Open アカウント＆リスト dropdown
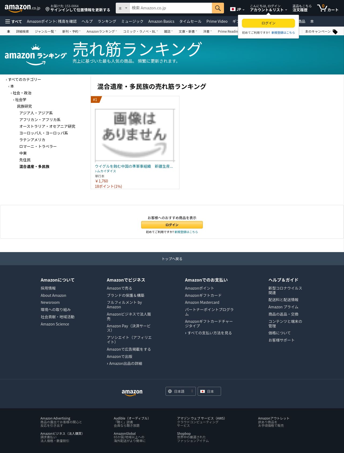Image resolution: width=344 pixels, height=453 pixels. [268, 8]
